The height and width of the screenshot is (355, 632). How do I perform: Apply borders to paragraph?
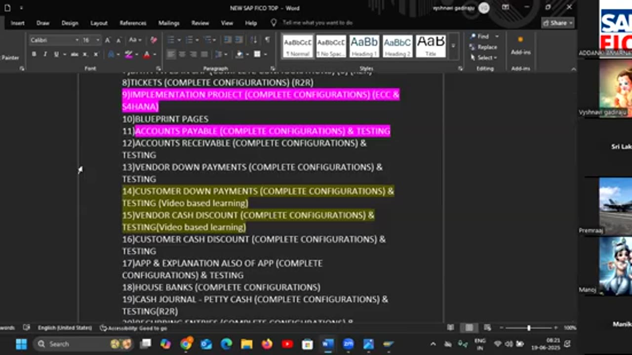click(257, 54)
